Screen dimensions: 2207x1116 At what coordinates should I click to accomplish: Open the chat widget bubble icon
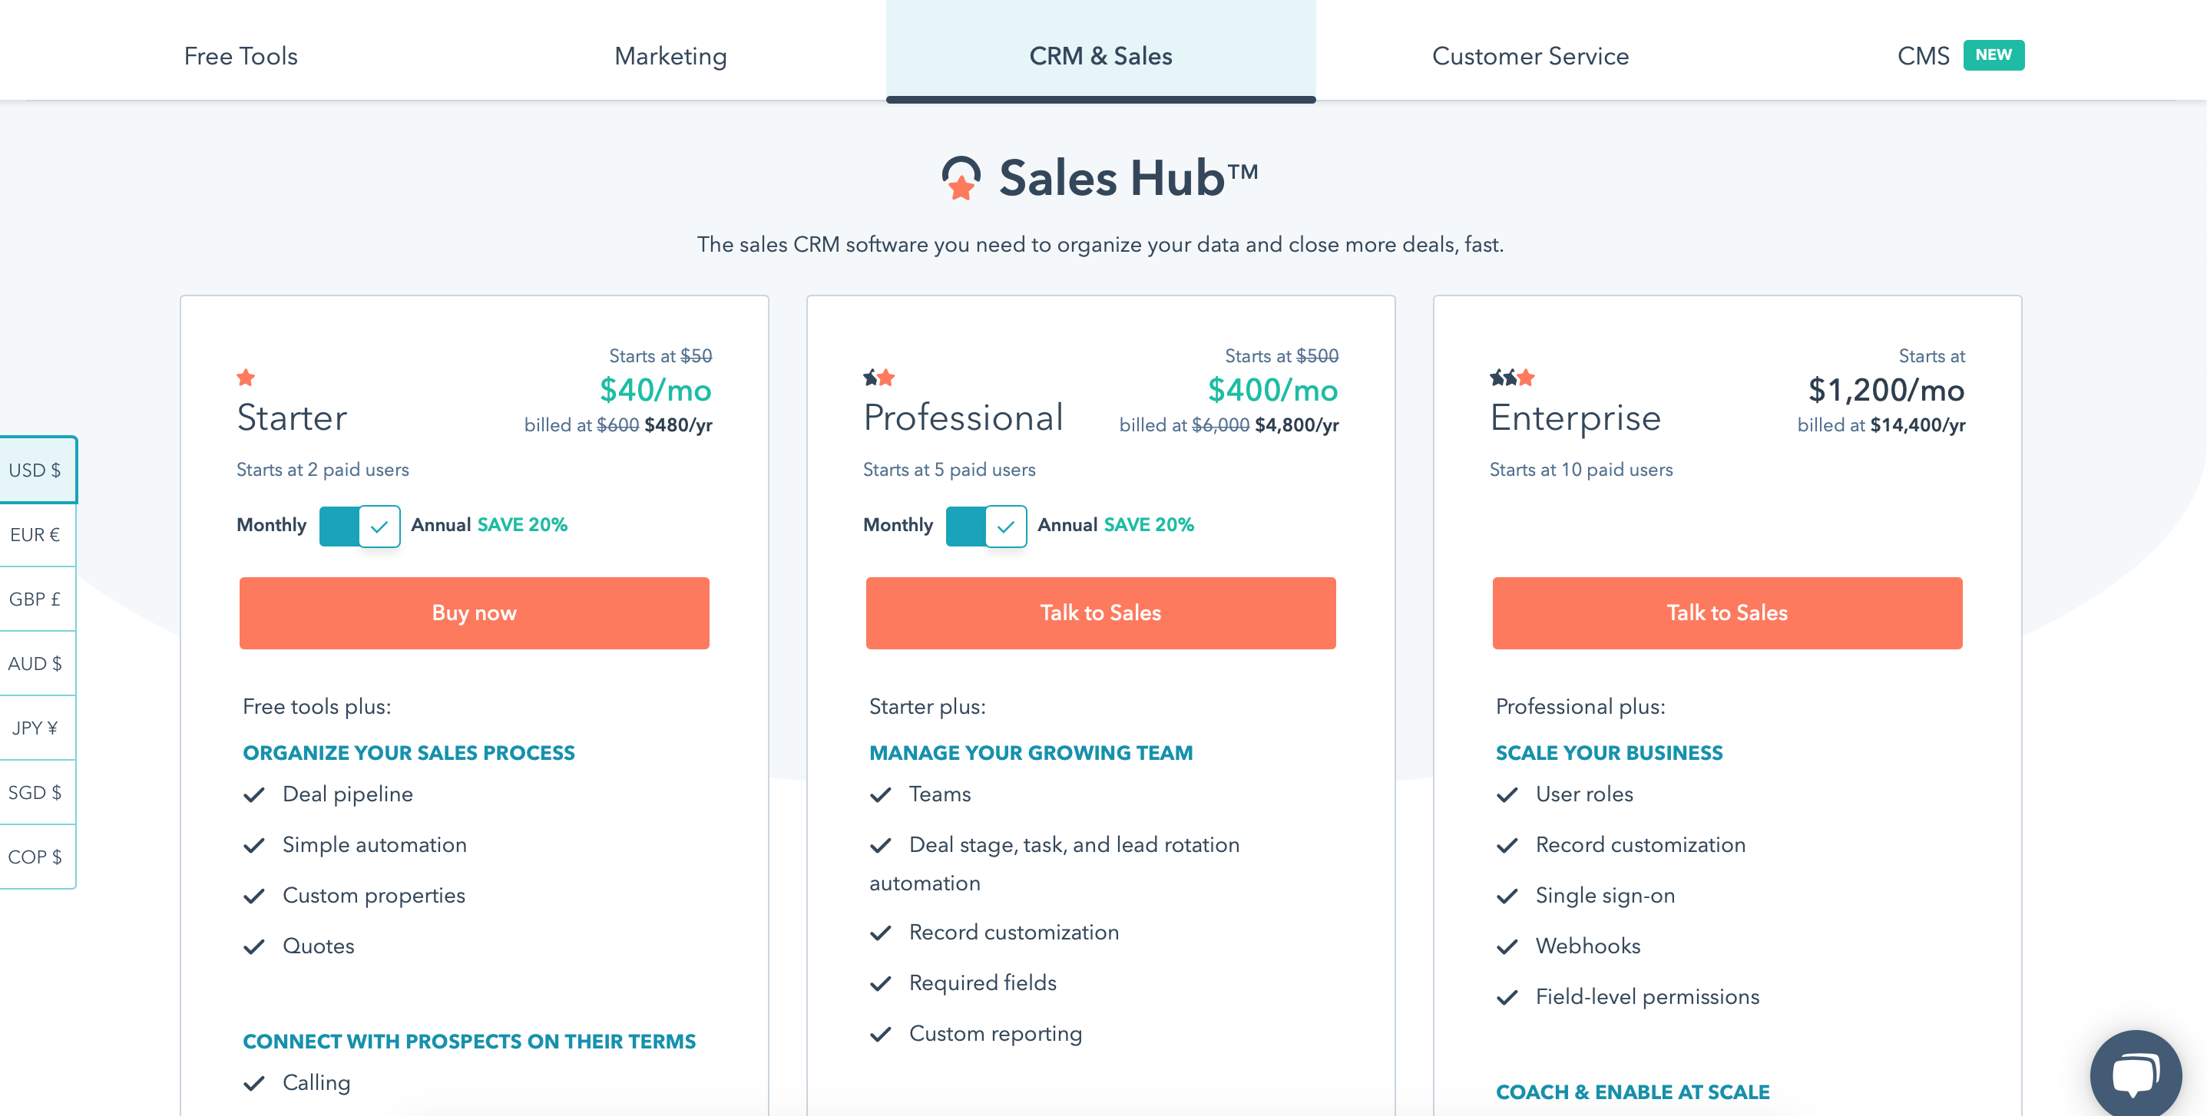2134,1073
